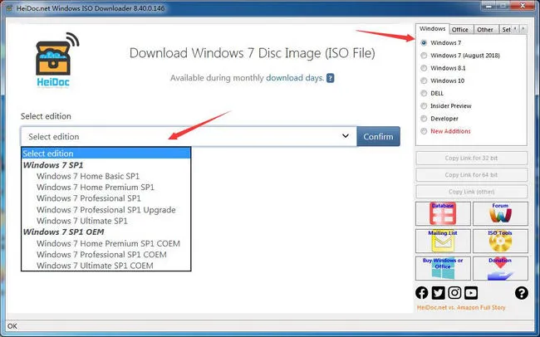540x337 pixels.
Task: Click the right tab scroll arrow
Action: (523, 29)
